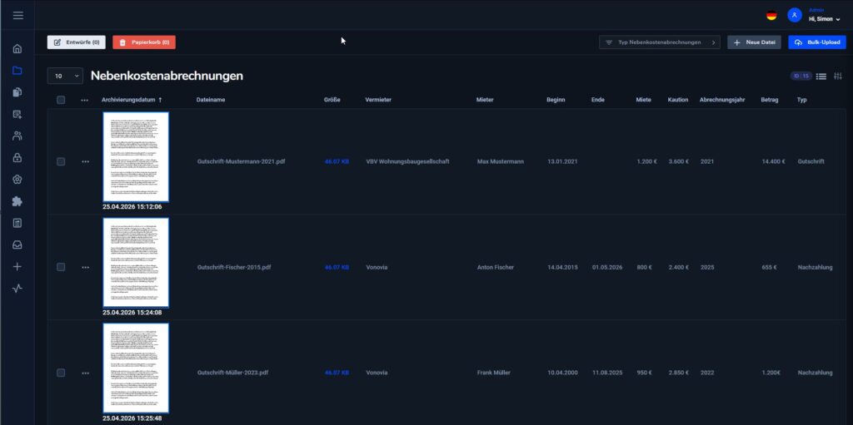This screenshot has width=853, height=425.
Task: Open the puzzle-piece plugins icon in the sidebar
Action: coord(17,201)
